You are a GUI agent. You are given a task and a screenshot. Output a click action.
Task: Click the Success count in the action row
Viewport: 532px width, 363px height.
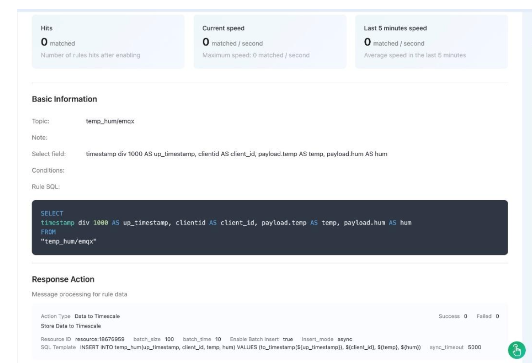click(465, 316)
